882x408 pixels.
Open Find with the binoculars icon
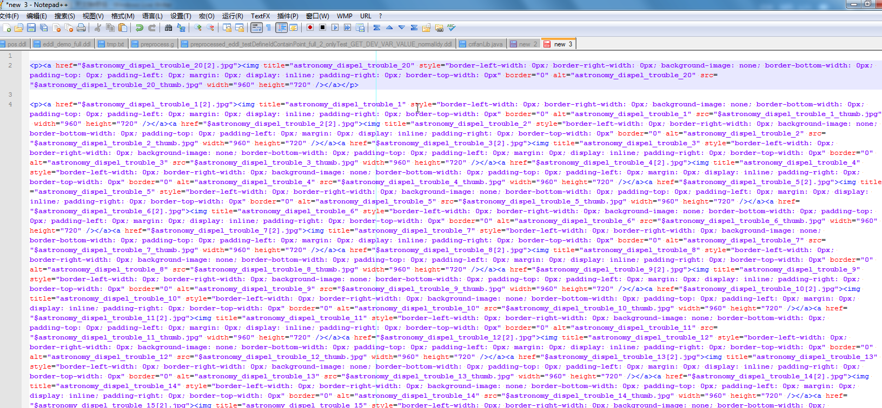point(169,28)
